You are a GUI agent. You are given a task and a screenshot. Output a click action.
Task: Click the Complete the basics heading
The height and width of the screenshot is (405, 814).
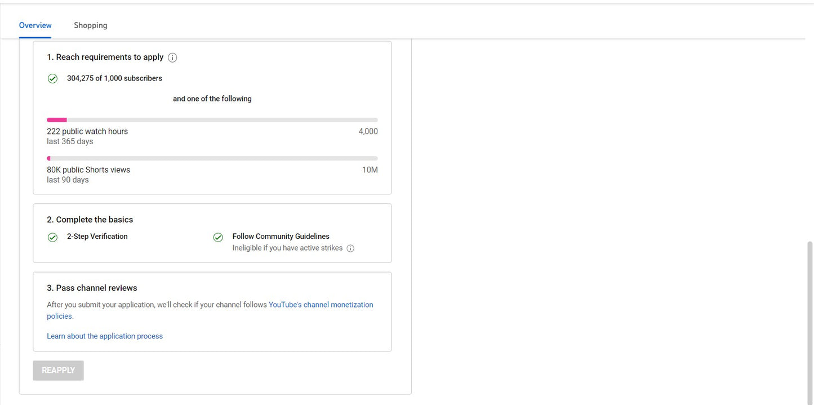point(90,220)
